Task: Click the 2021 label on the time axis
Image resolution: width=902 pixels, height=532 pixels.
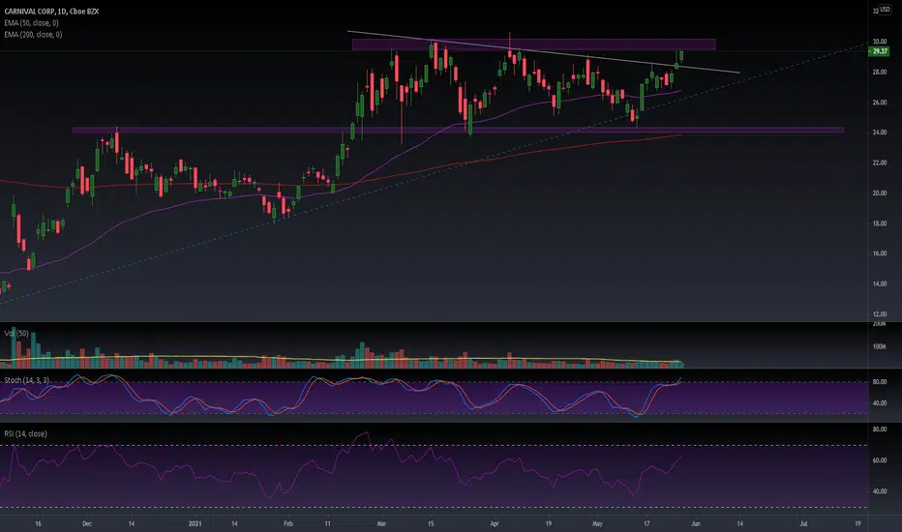Action: 195,523
